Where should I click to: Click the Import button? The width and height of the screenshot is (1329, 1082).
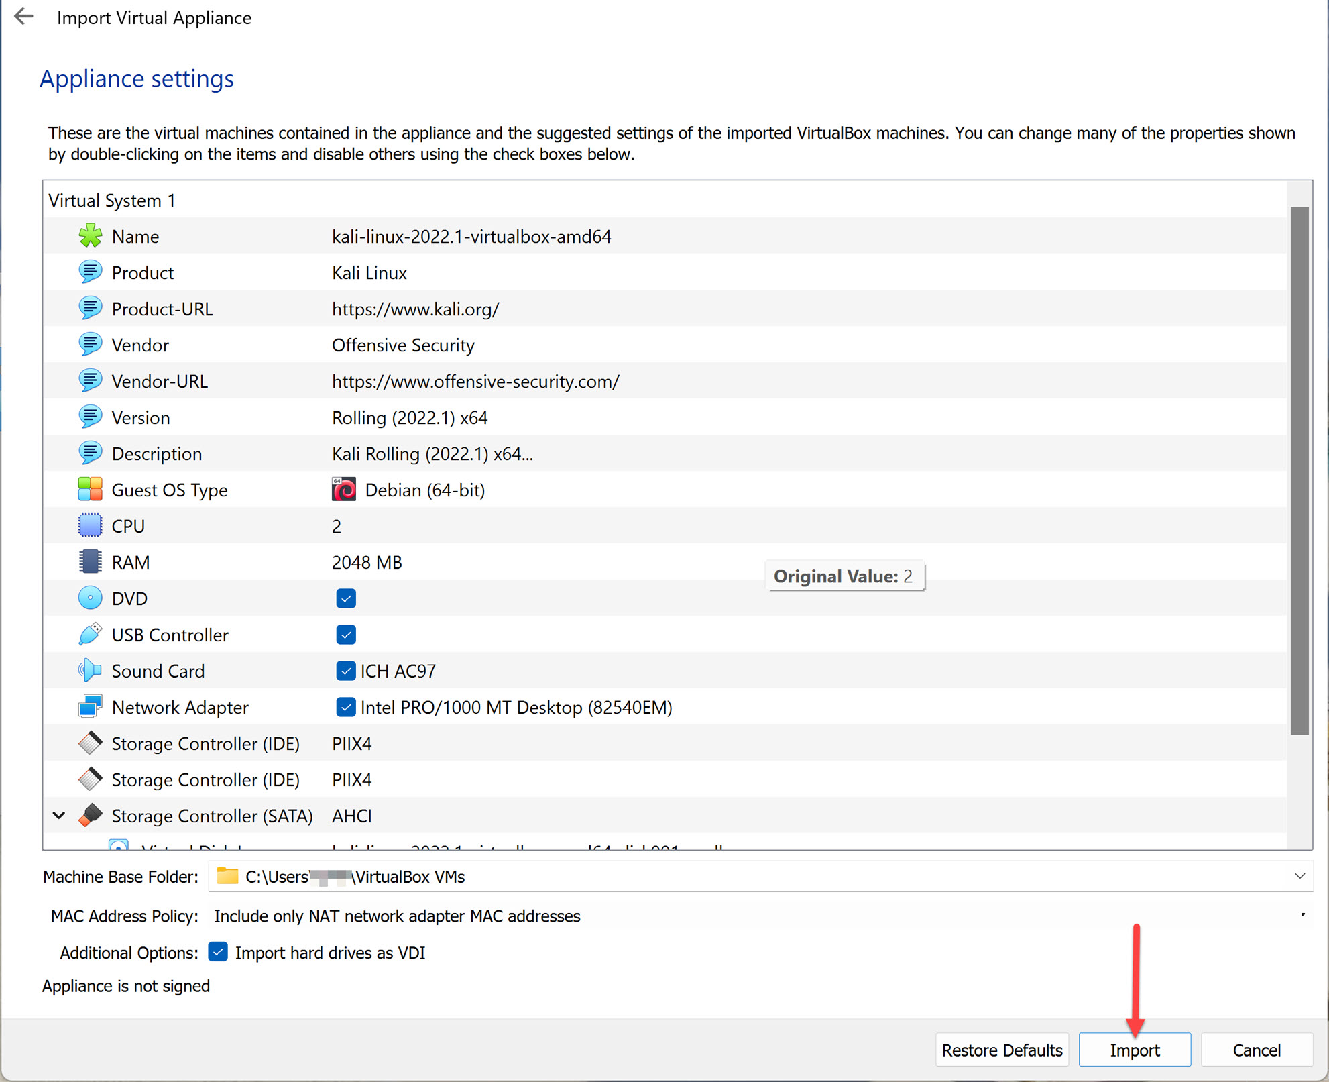tap(1134, 1050)
